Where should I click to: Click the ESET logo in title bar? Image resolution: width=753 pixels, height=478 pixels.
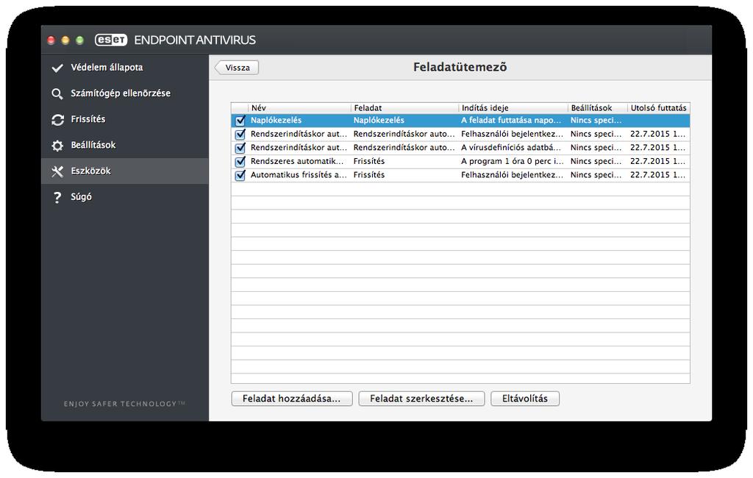111,40
